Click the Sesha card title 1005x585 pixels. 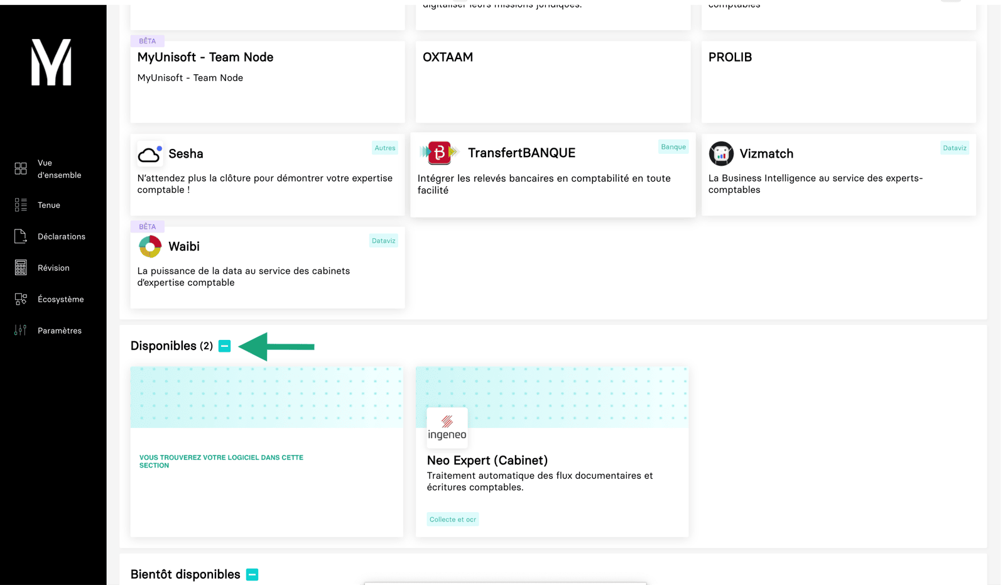pyautogui.click(x=186, y=154)
